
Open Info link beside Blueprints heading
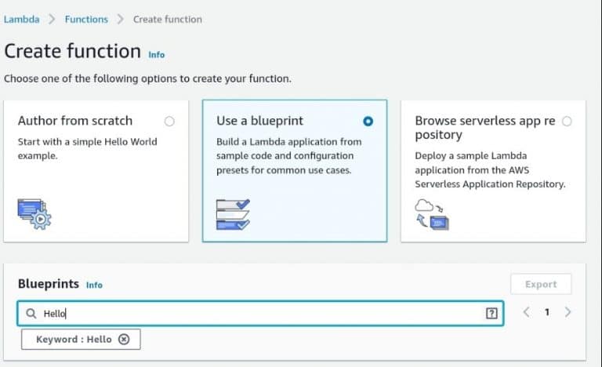pyautogui.click(x=94, y=285)
